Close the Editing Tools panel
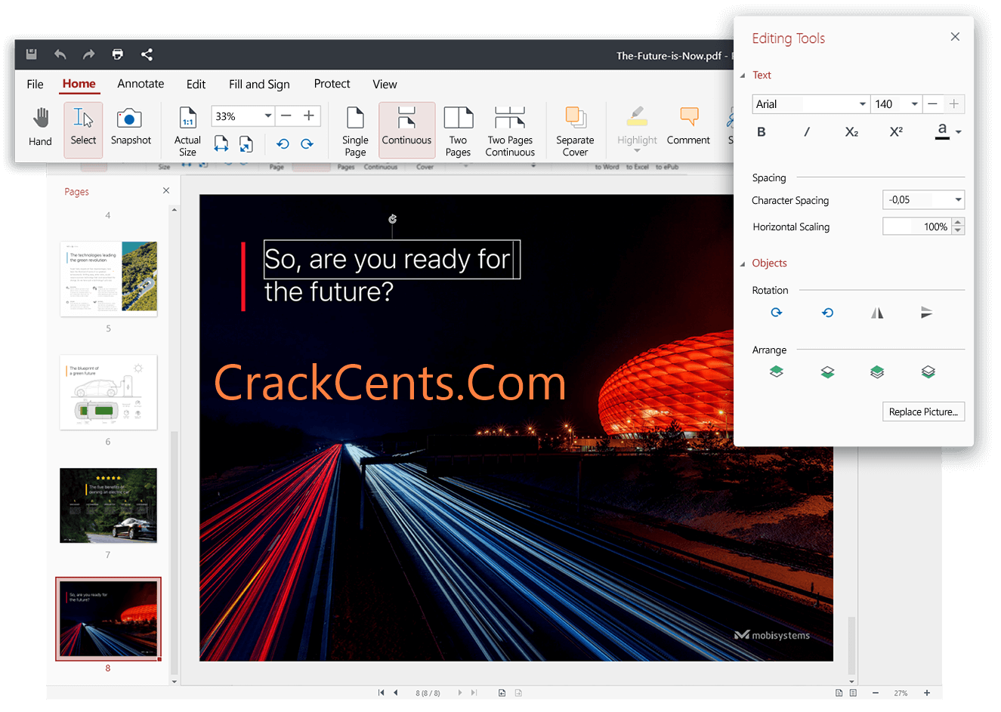Viewport: 1001px width, 712px height. (x=955, y=36)
